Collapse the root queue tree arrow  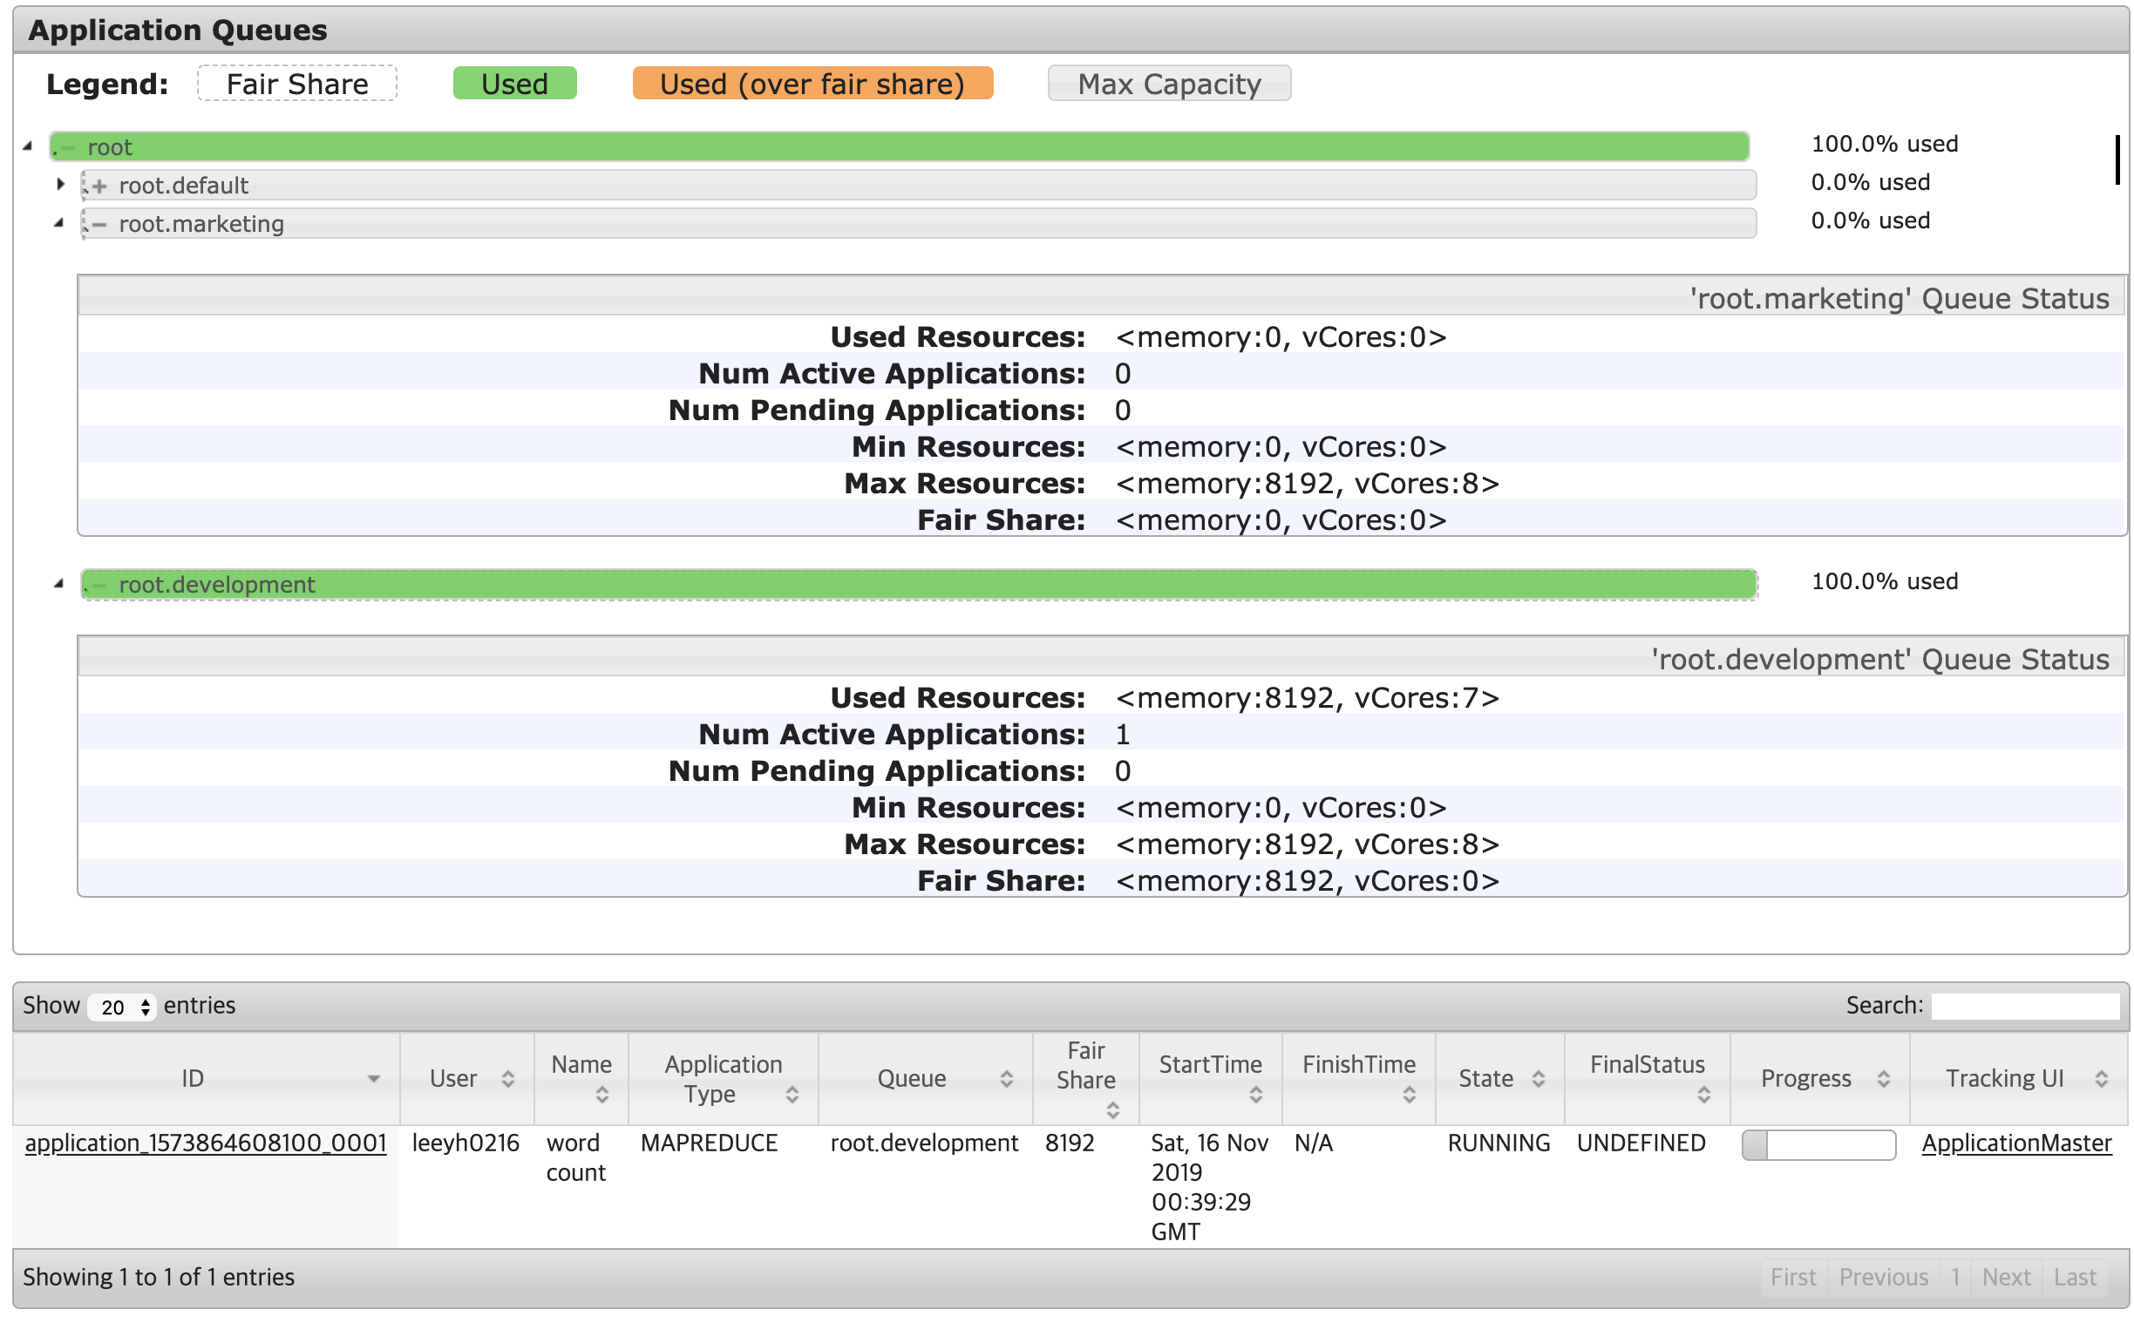coord(28,146)
